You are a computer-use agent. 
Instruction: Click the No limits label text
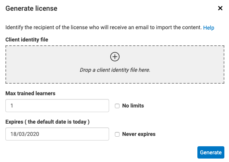(x=133, y=106)
